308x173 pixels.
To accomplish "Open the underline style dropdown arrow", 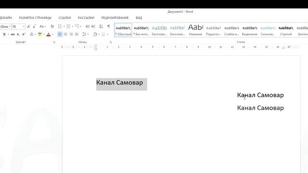I will coord(8,34).
